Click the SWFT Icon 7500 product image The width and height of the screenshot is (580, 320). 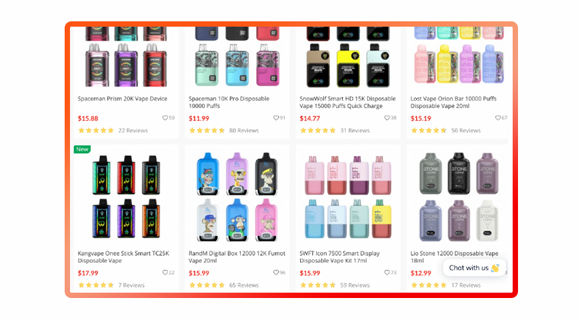(348, 197)
